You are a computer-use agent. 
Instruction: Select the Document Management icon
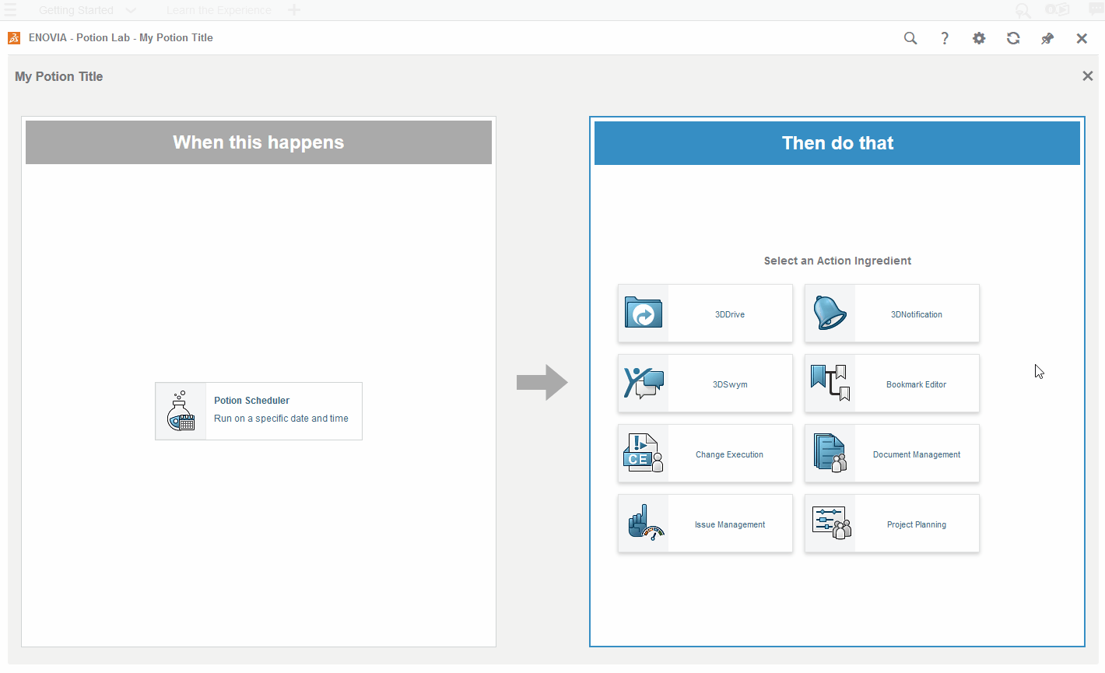coord(830,454)
